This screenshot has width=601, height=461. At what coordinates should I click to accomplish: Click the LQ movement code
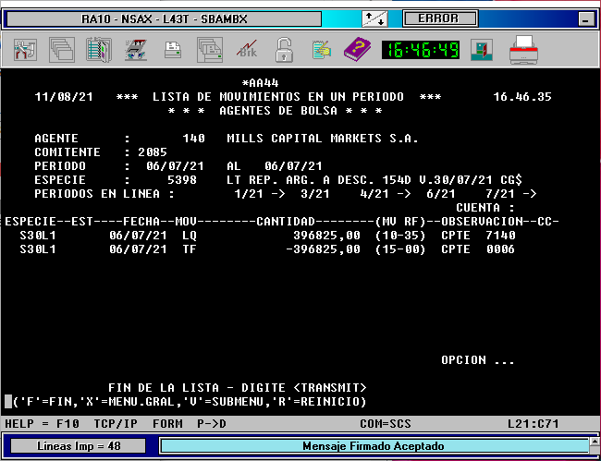point(190,236)
